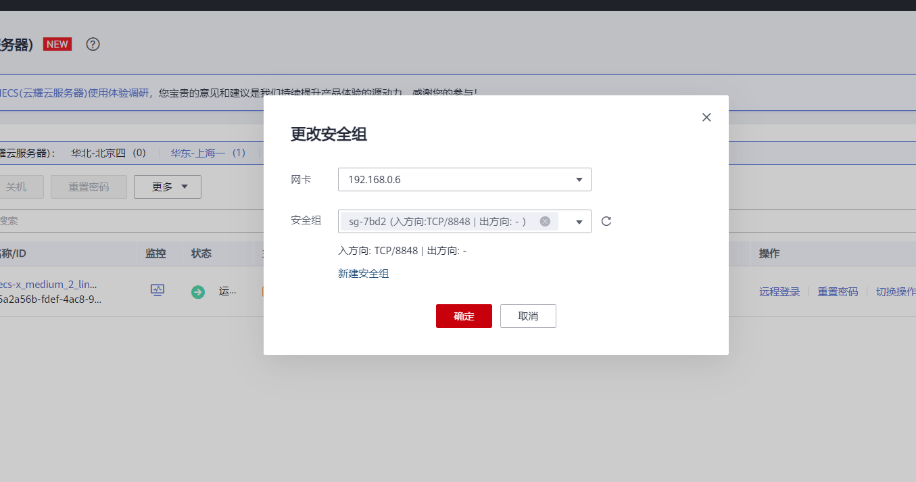Remove the sg-7bd2 security group tag
The image size is (916, 482).
(545, 220)
